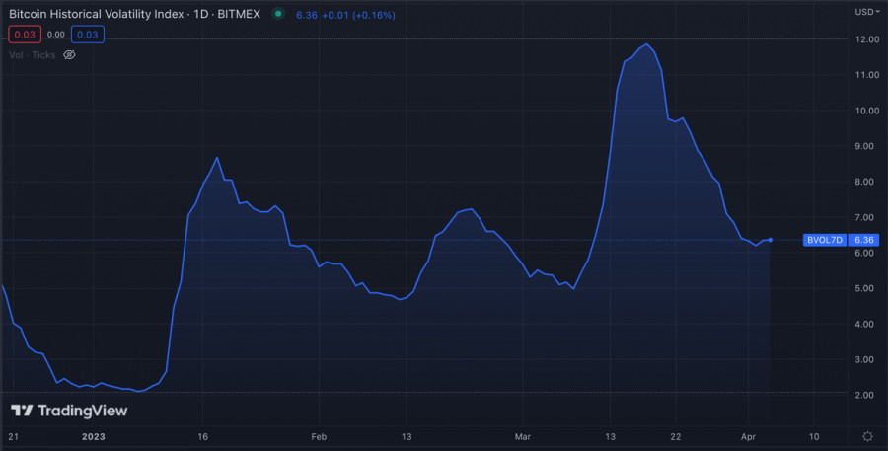Click the Mar label on time axis

pos(523,436)
